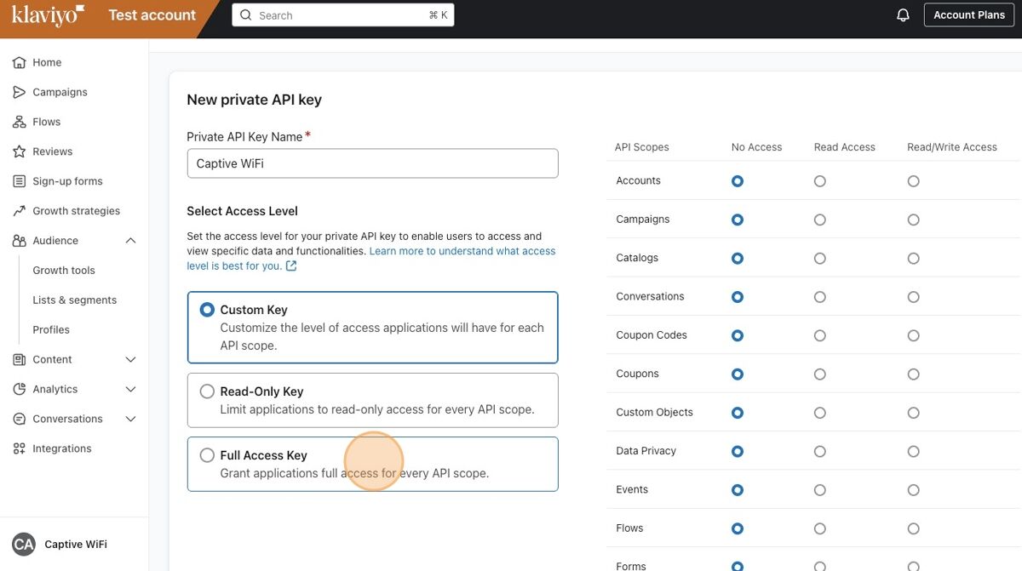Select the Full Access Key radio option

pos(207,455)
